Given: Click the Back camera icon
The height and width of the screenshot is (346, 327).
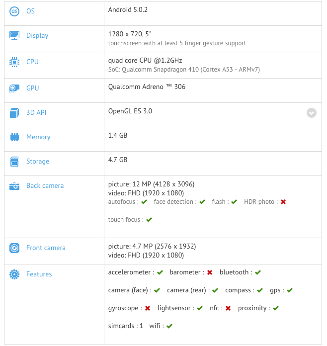Looking at the screenshot, I should tap(14, 186).
